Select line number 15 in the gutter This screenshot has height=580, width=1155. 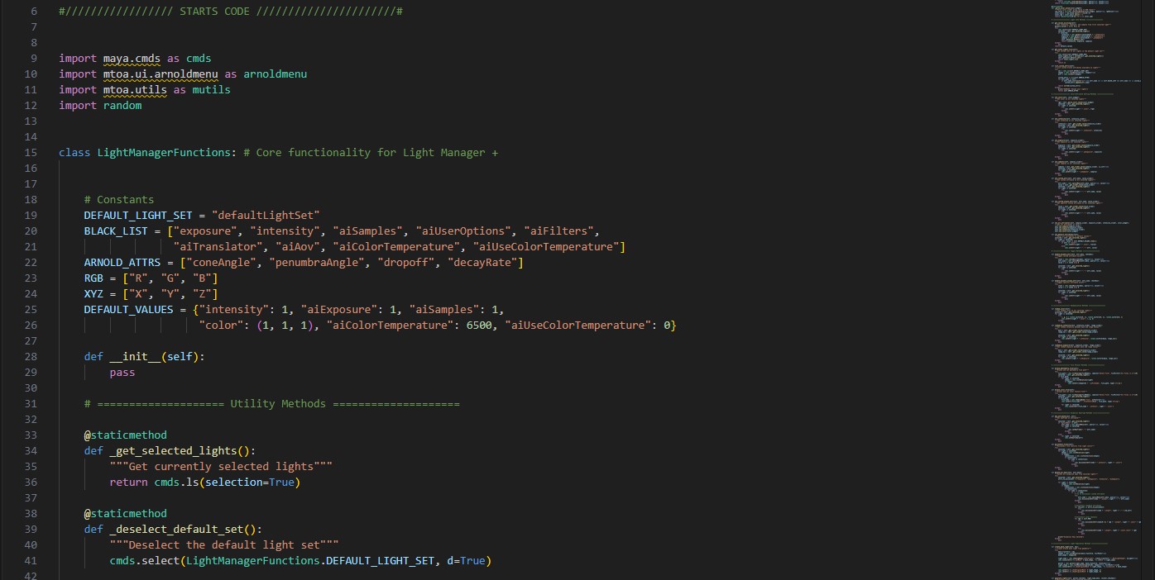(31, 152)
